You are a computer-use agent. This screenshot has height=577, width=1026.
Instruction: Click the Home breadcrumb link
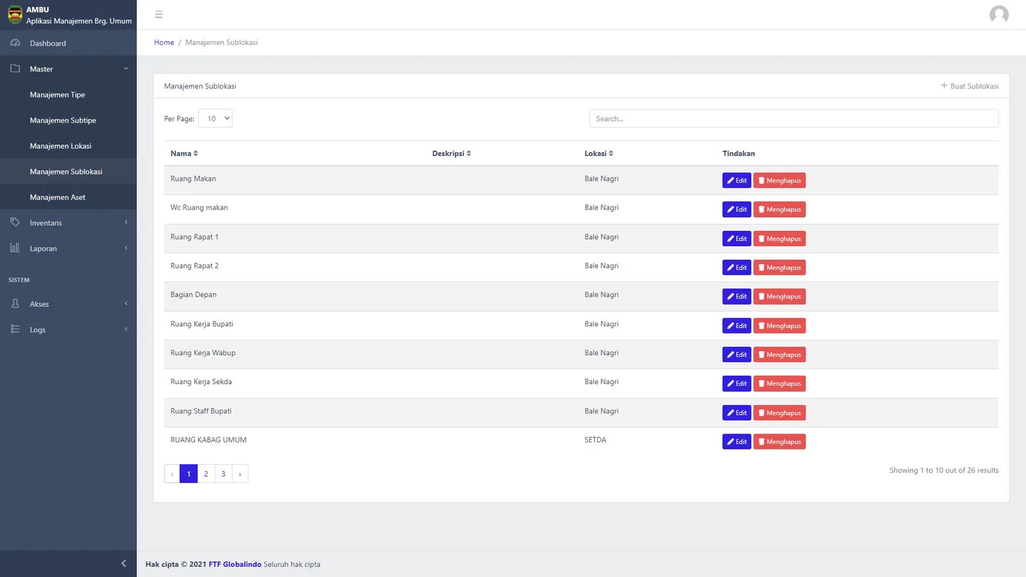pyautogui.click(x=164, y=42)
